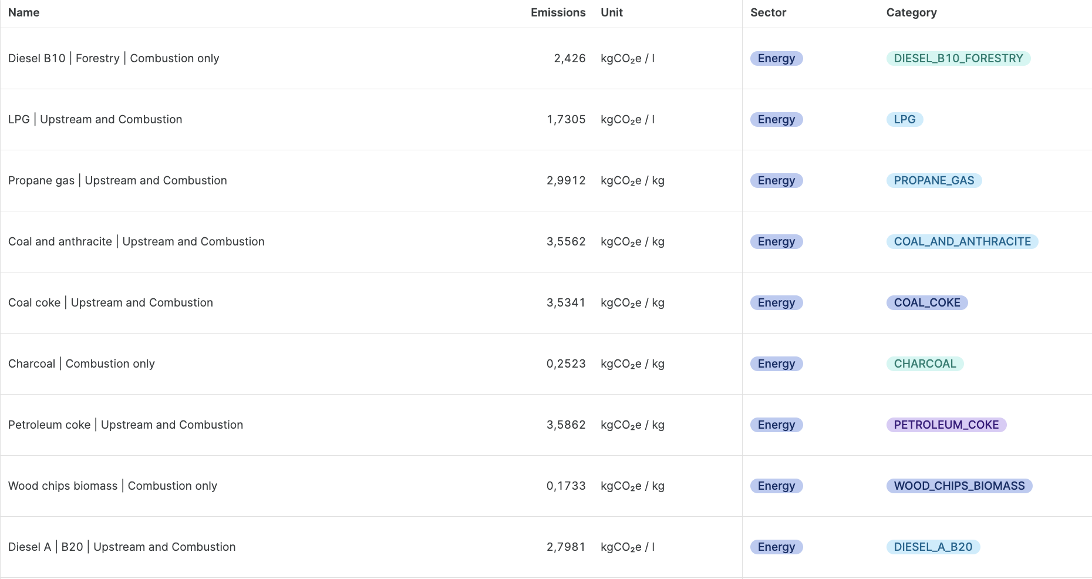Click emissions value 3,5341 for Coal coke
The image size is (1092, 579).
point(566,302)
